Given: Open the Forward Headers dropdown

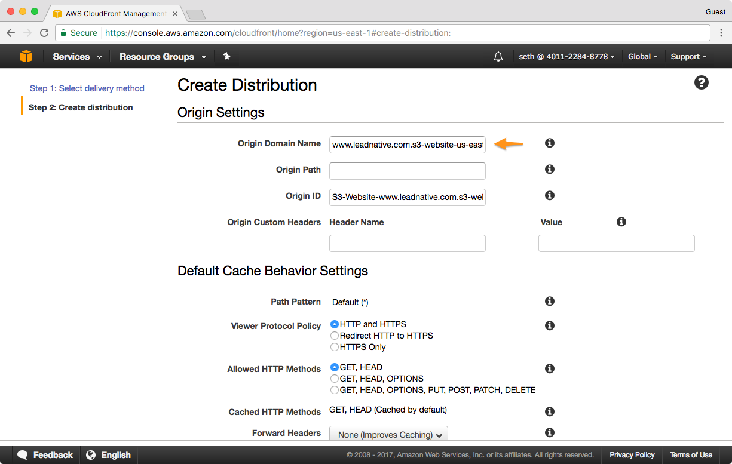Looking at the screenshot, I should click(388, 435).
